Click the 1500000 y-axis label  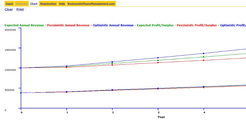(x=10, y=50)
